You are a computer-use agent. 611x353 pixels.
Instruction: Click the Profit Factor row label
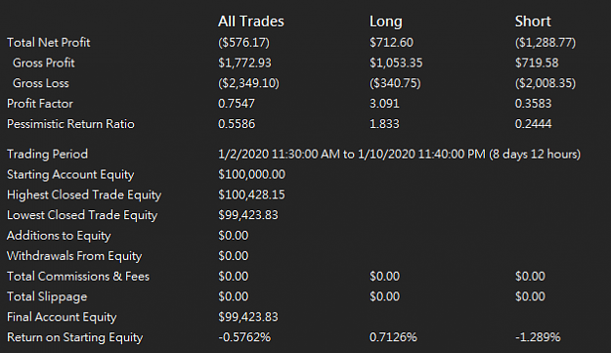(x=40, y=104)
